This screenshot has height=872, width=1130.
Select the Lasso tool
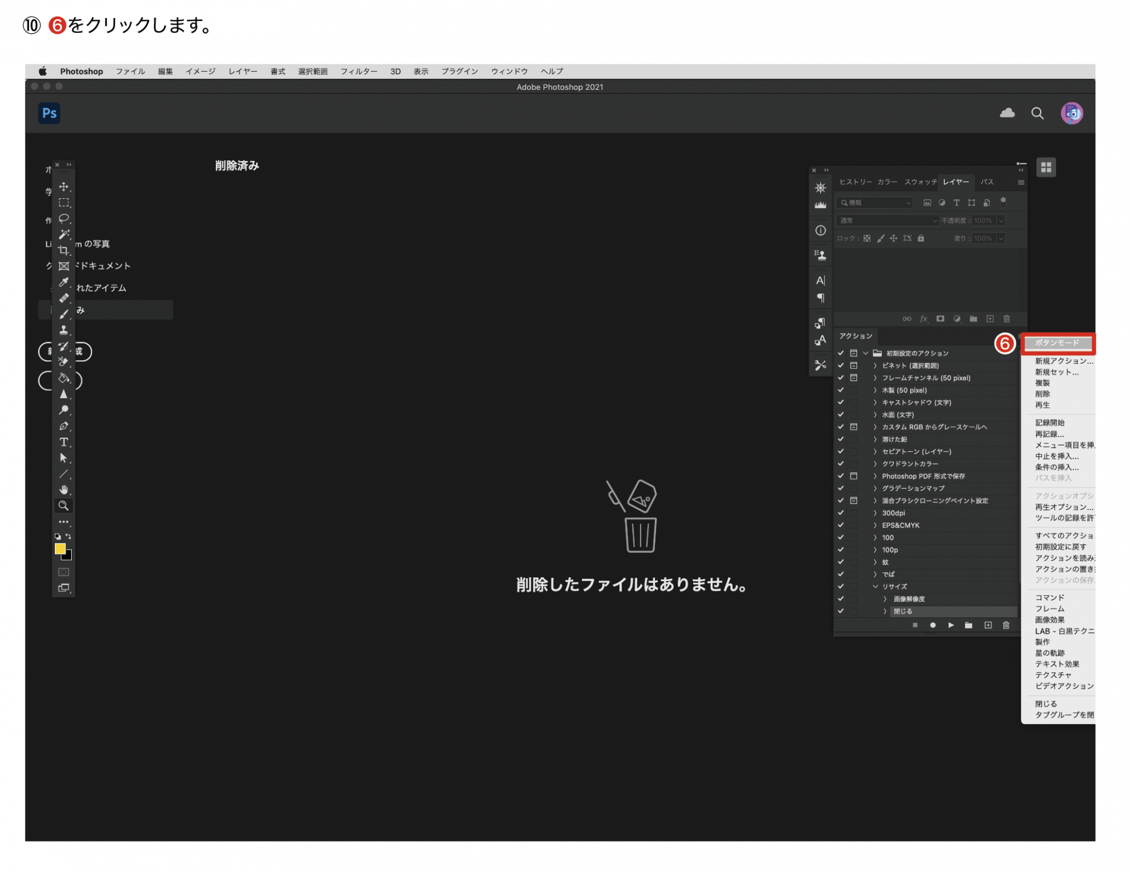click(64, 218)
